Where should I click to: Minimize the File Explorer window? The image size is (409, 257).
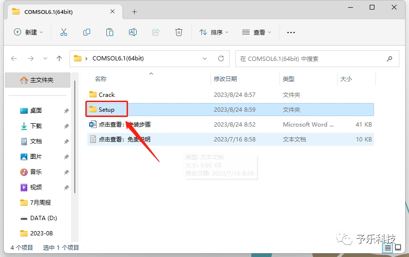coord(351,7)
